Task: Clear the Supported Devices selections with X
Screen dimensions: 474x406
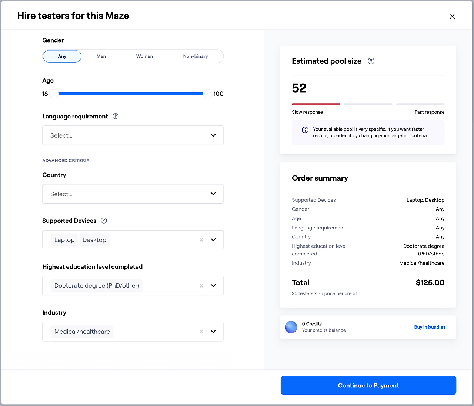Action: pyautogui.click(x=201, y=240)
